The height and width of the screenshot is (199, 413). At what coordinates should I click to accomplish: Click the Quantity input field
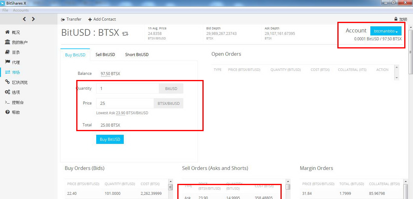(x=127, y=88)
